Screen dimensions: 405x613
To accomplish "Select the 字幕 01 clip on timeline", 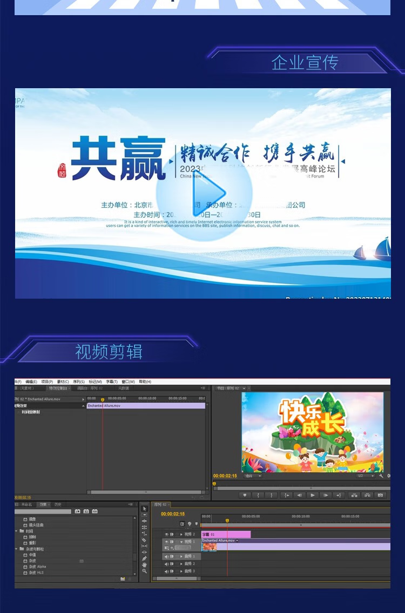I will point(226,534).
